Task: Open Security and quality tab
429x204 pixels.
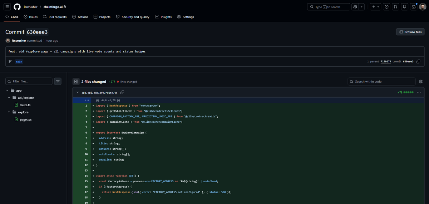Action: [133, 17]
